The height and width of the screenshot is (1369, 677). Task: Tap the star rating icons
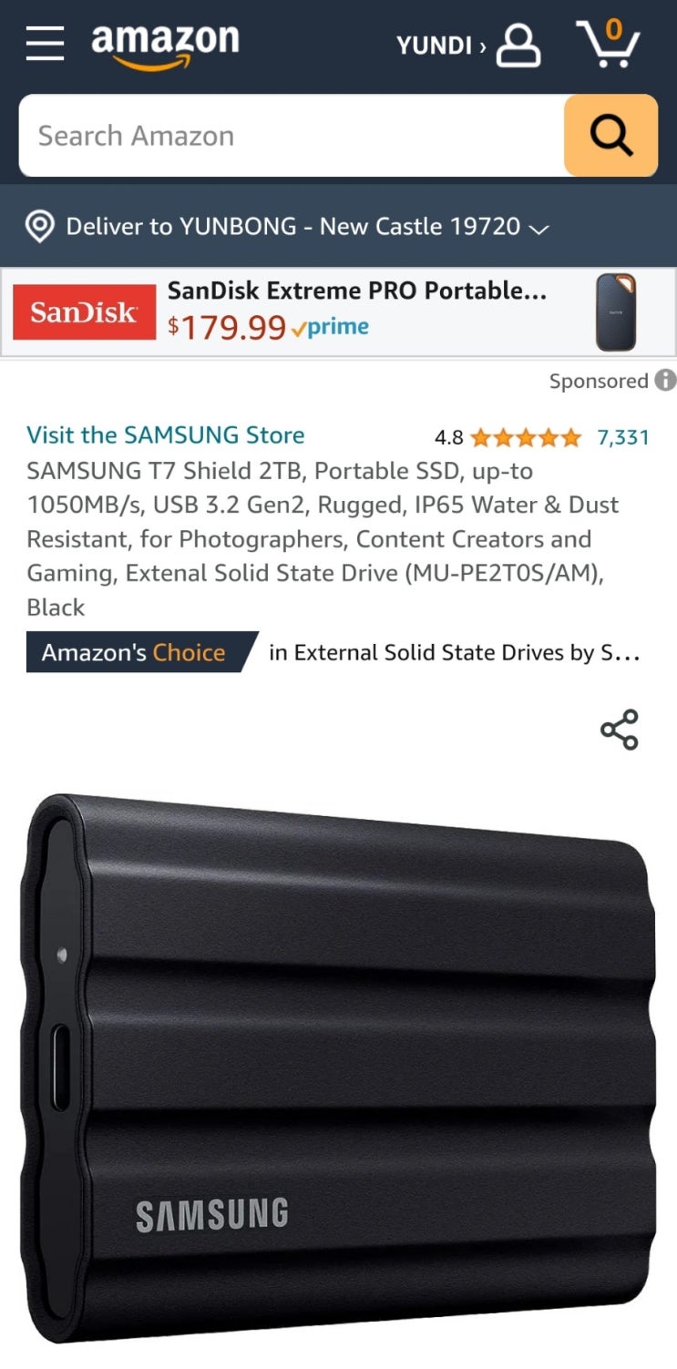pos(525,438)
